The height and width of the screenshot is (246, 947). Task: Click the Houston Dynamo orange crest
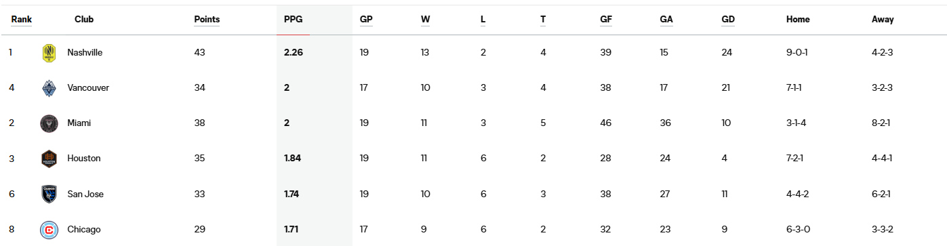pyautogui.click(x=49, y=159)
